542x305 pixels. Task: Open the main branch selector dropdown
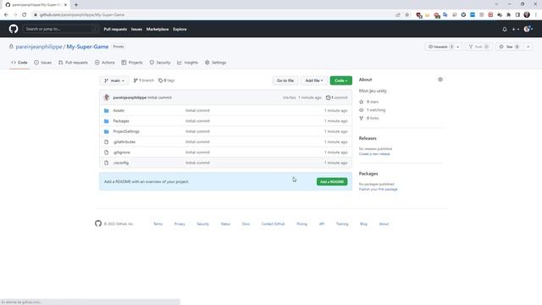point(114,80)
